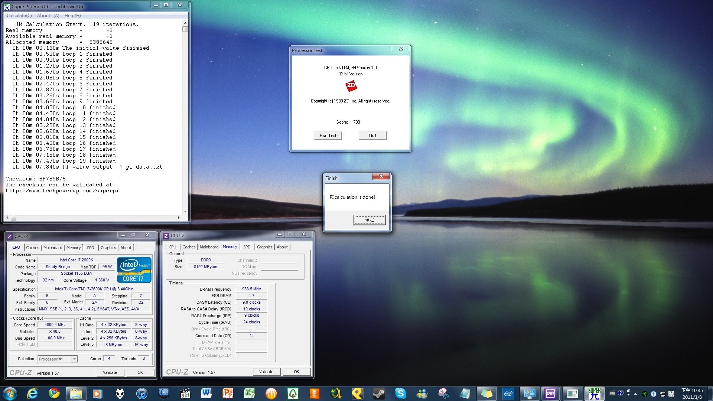Open Windows Explorer folder icon on taskbar
The height and width of the screenshot is (401, 713).
click(76, 393)
